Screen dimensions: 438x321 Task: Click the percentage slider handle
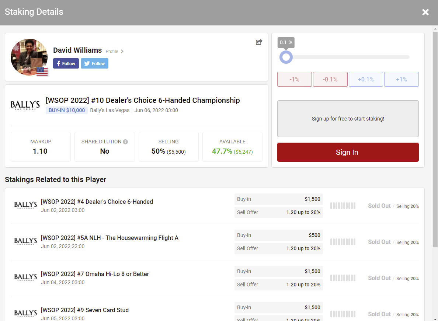(x=286, y=57)
